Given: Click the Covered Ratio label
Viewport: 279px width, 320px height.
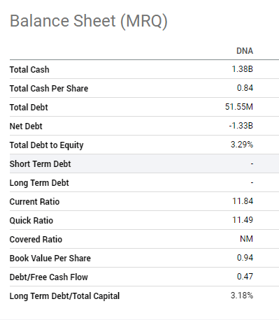Looking at the screenshot, I should tap(36, 240).
